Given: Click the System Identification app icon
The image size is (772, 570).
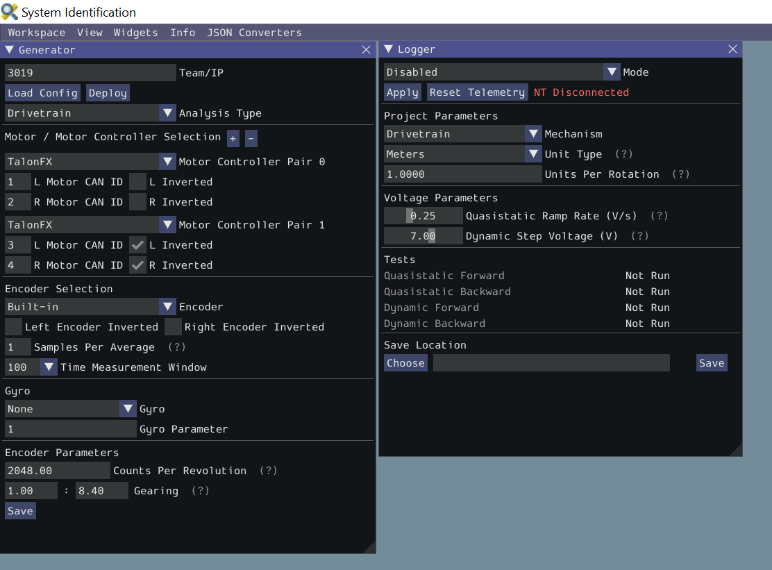Looking at the screenshot, I should point(9,12).
